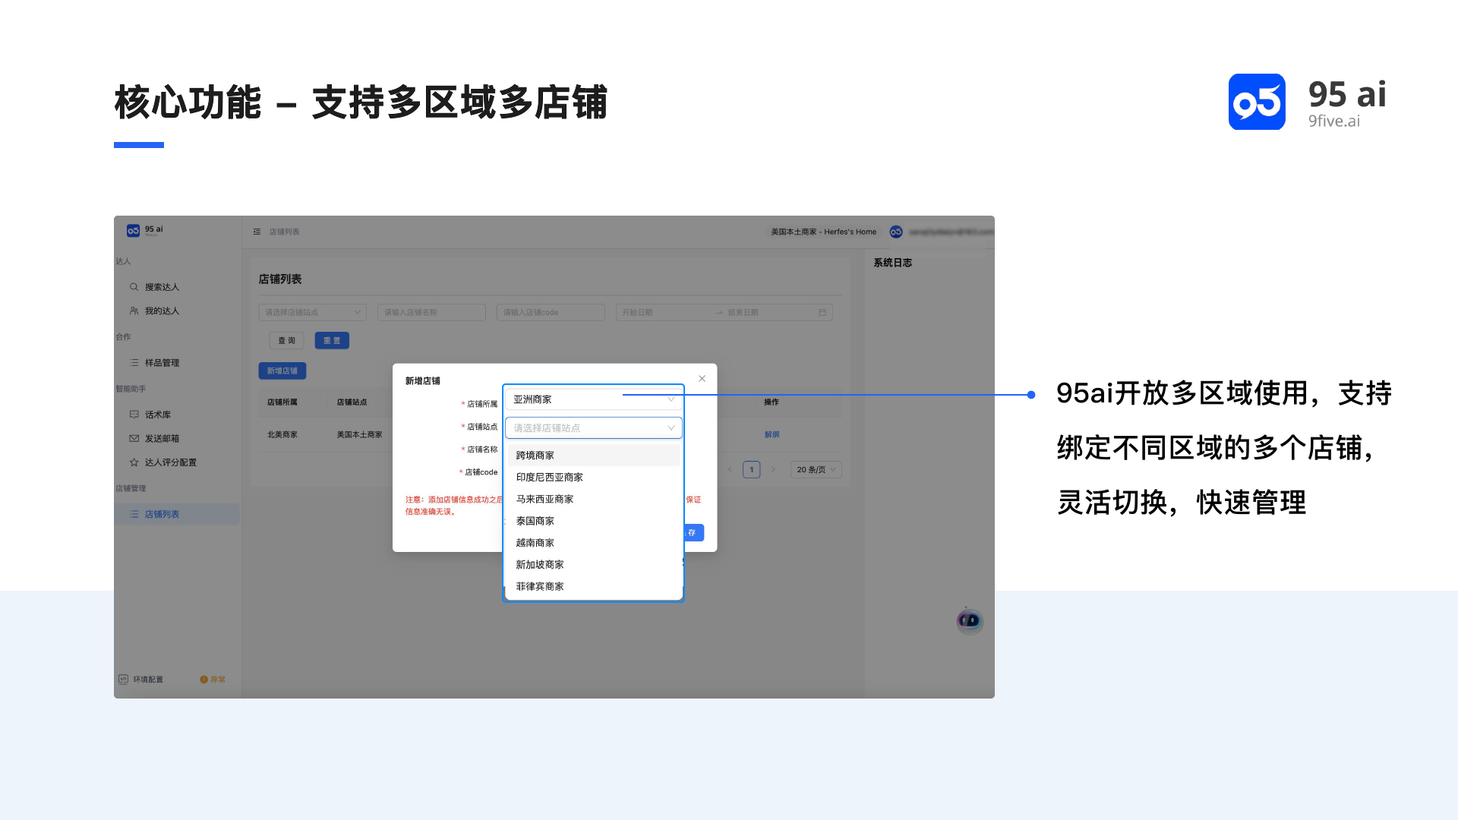
Task: Click the 异常 status label
Action: 218,679
